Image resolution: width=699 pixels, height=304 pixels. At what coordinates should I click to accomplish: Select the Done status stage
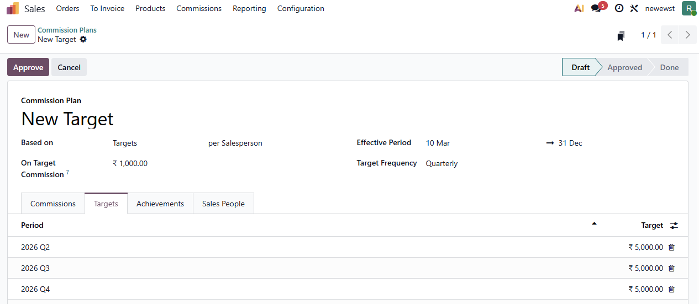pyautogui.click(x=669, y=67)
